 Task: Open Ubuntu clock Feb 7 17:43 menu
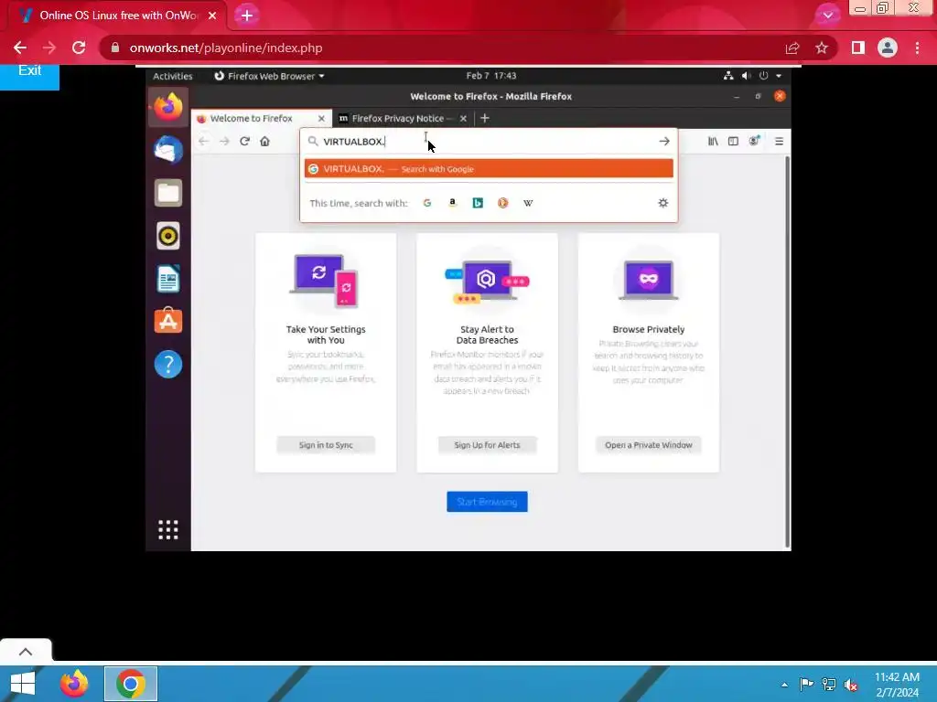[491, 76]
